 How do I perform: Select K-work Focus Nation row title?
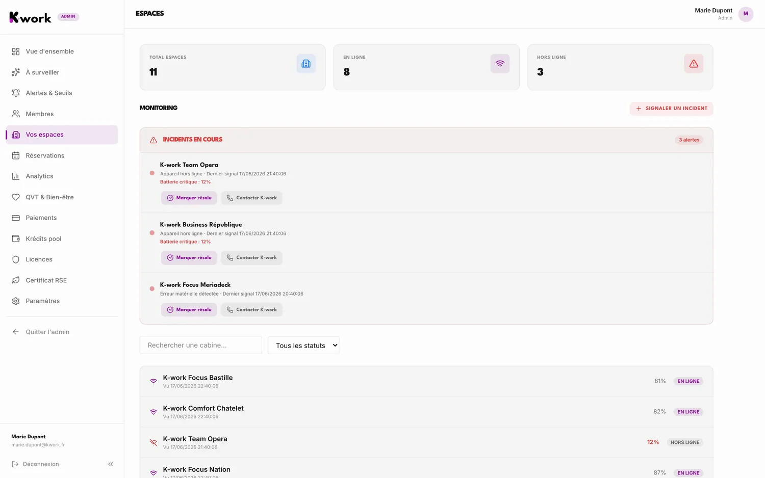(x=197, y=469)
